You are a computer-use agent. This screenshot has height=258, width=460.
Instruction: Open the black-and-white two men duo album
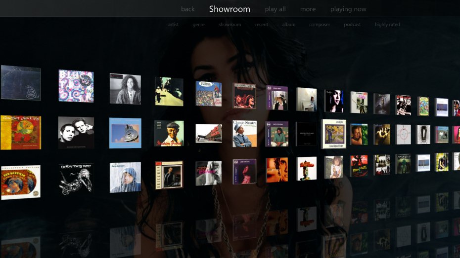click(x=76, y=133)
